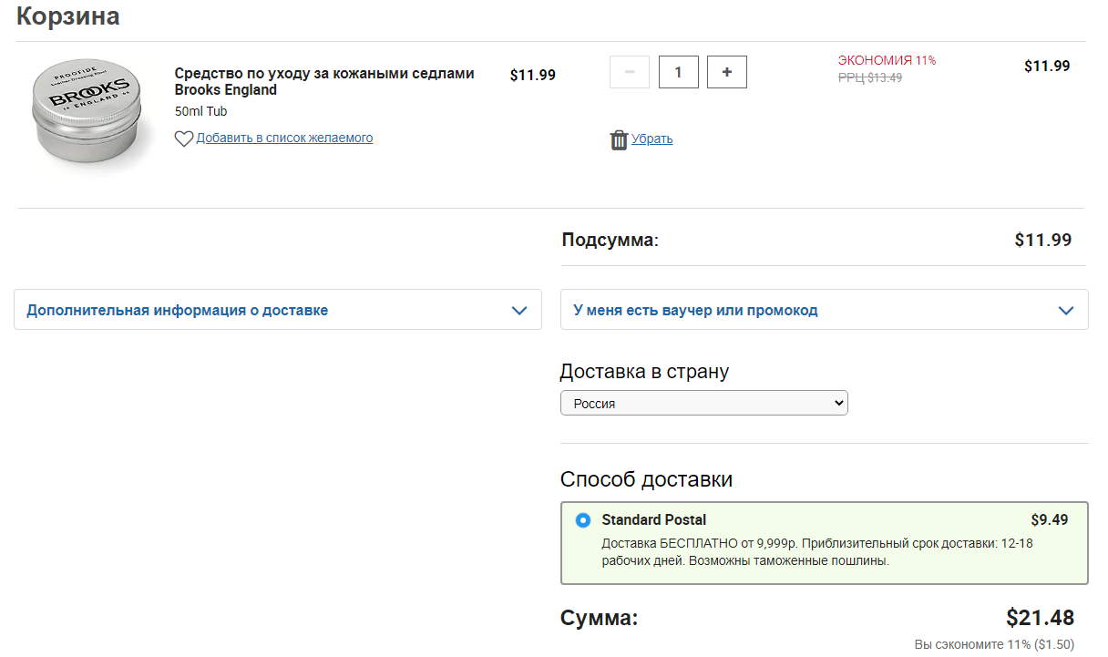Click the trash can icon

(x=619, y=139)
